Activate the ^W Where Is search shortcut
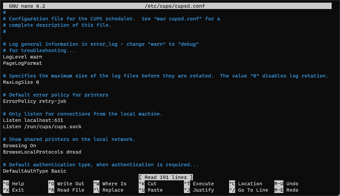The height and width of the screenshot is (196, 340). tap(110, 184)
